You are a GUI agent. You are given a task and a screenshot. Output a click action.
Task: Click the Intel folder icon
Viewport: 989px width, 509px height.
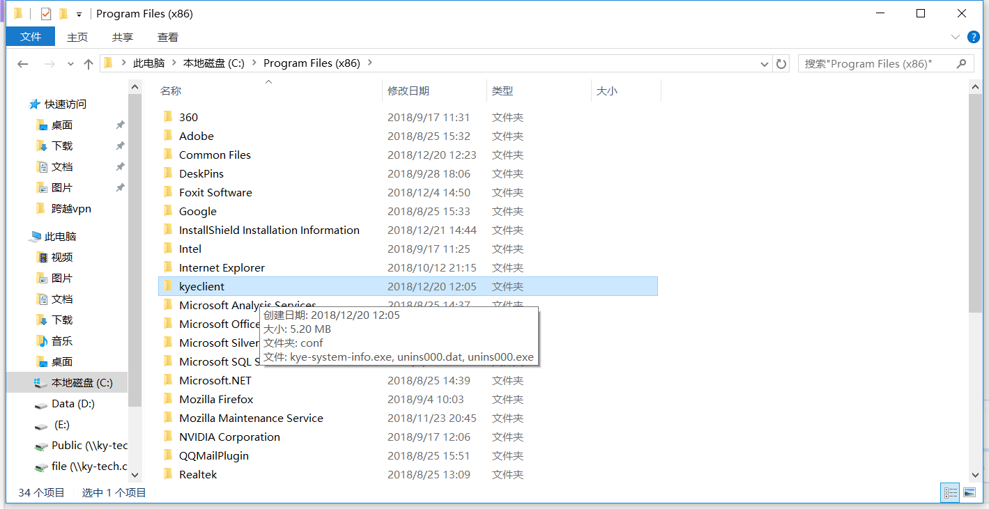pos(168,249)
